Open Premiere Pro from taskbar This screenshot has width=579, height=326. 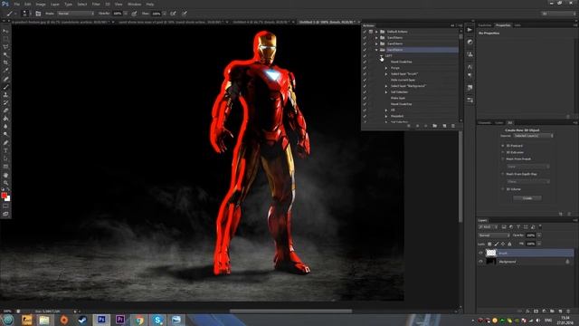120,320
